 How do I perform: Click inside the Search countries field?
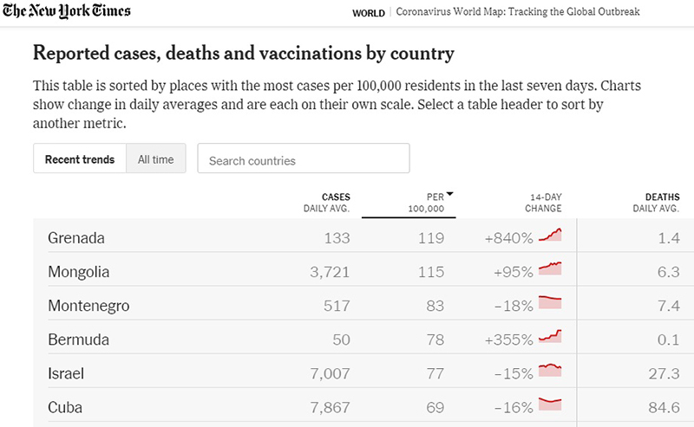[x=304, y=160]
